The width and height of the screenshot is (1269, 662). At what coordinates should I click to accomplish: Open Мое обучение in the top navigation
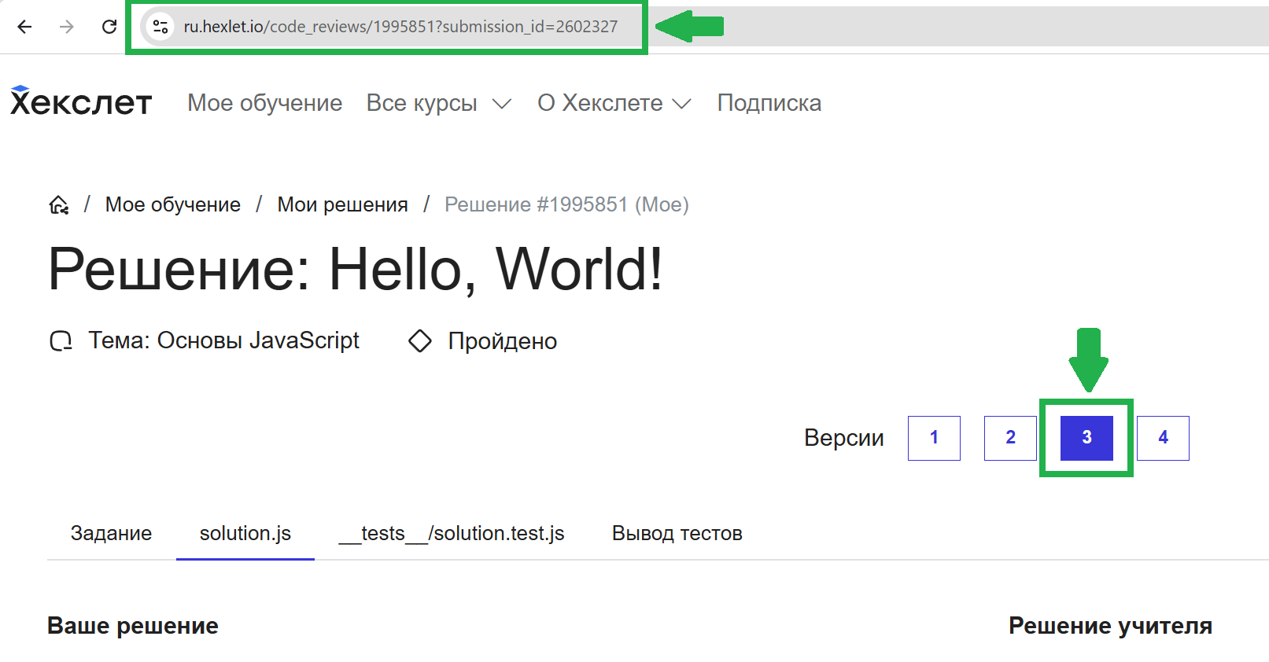(x=264, y=103)
